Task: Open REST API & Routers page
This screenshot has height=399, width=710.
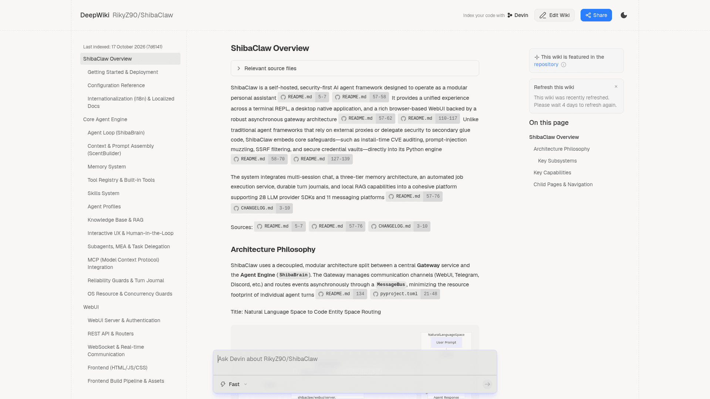Action: [x=111, y=334]
